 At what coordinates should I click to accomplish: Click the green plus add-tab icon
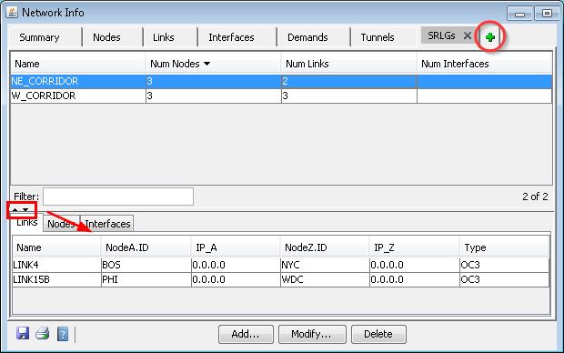click(x=490, y=37)
